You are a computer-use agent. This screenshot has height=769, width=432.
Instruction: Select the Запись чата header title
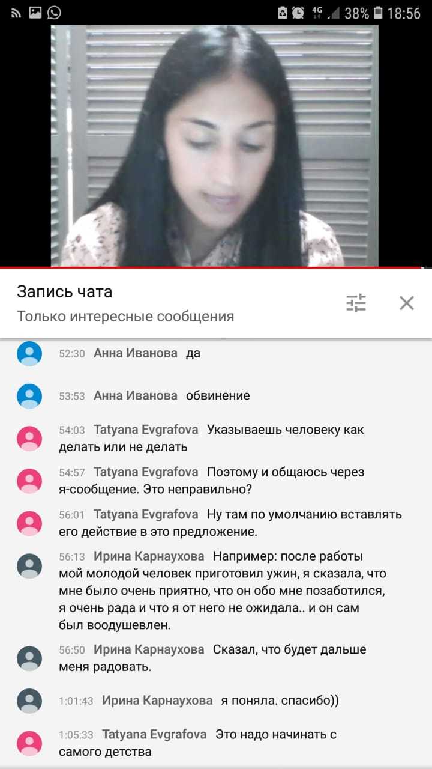pos(64,292)
